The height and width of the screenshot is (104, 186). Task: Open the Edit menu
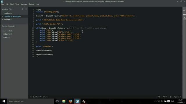pyautogui.click(x=7, y=4)
